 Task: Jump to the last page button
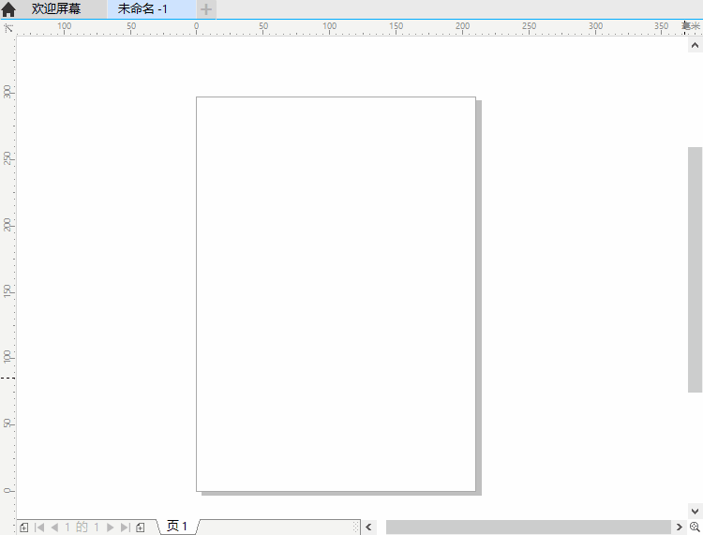[x=125, y=528]
